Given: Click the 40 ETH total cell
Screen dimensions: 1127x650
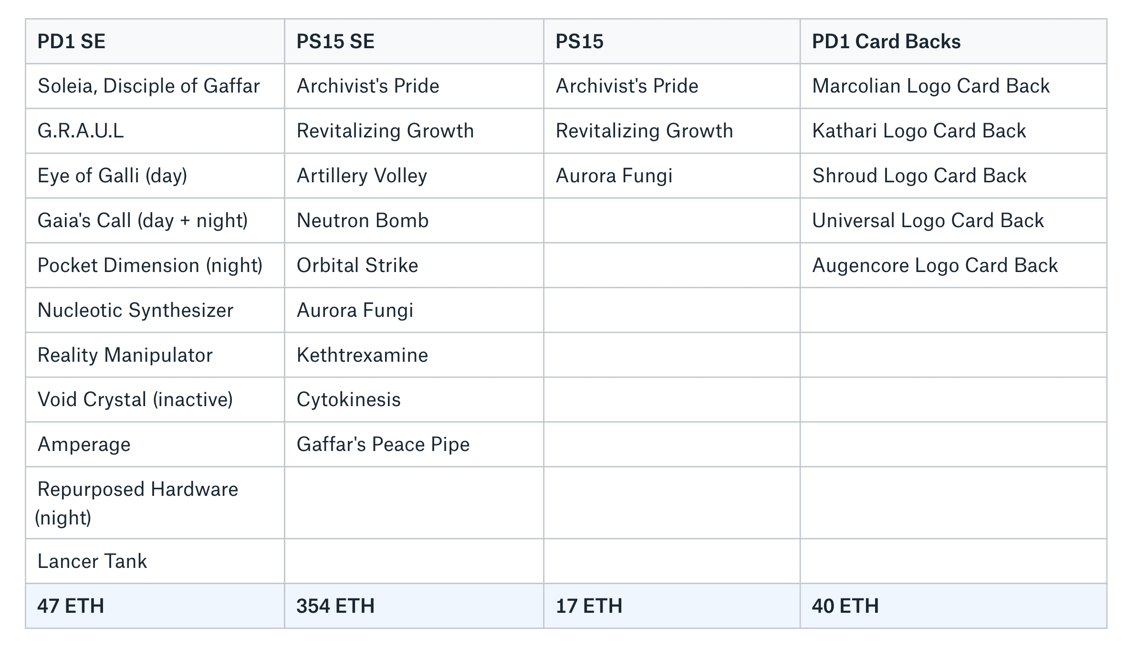Looking at the screenshot, I should 953,606.
